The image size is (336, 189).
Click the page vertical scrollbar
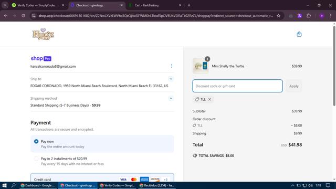334,66
